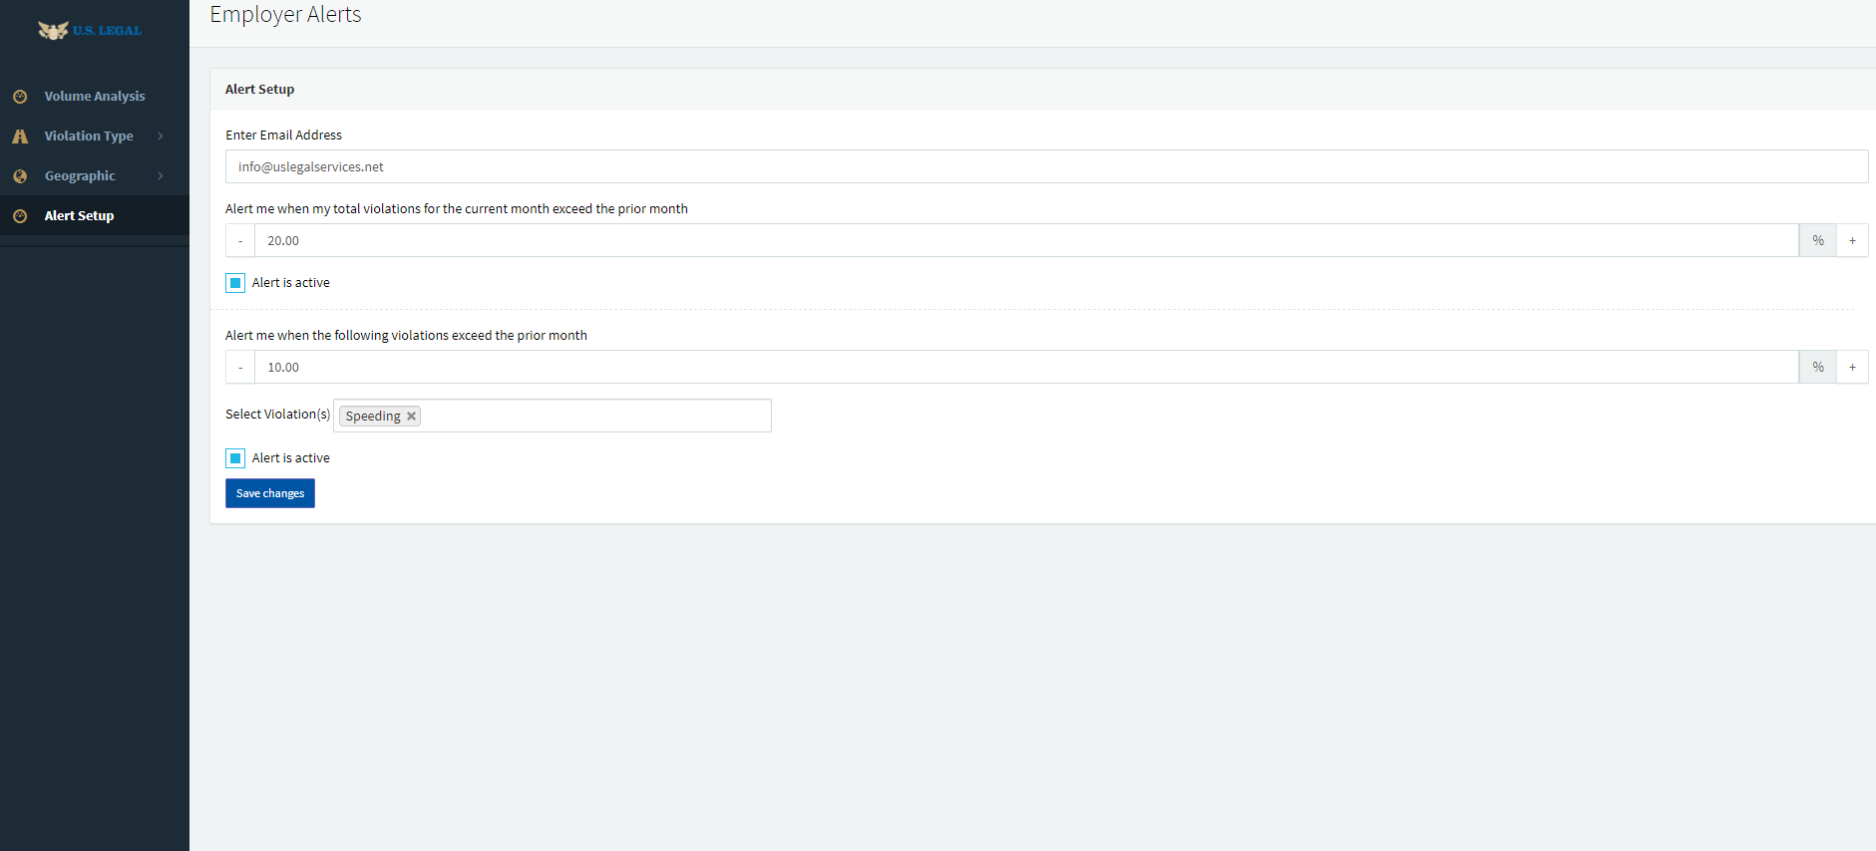This screenshot has height=851, width=1876.
Task: Click the Volume Analysis sidebar icon
Action: (20, 97)
